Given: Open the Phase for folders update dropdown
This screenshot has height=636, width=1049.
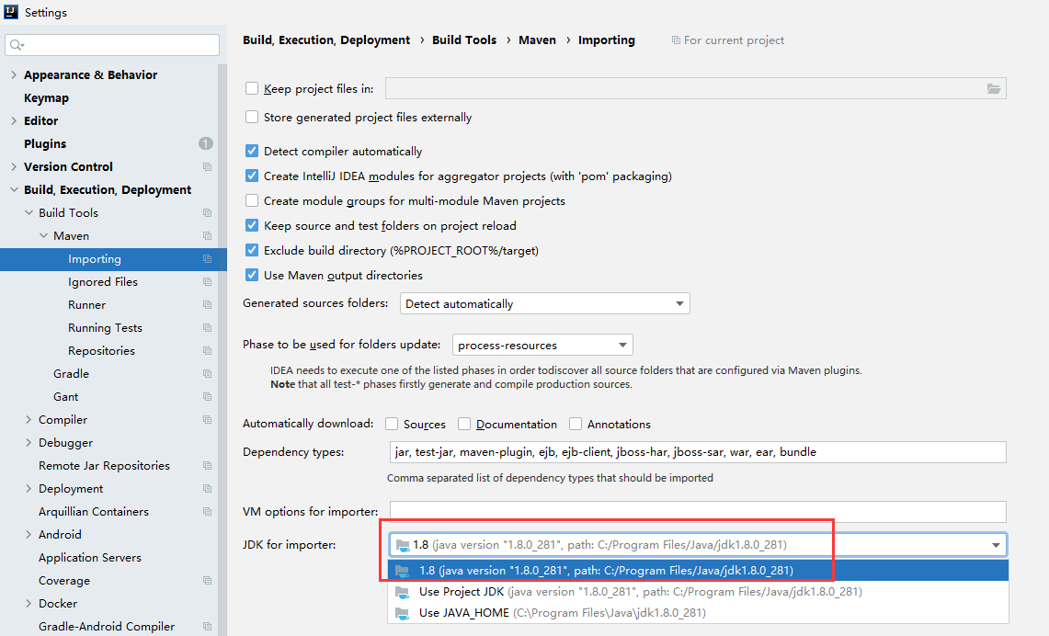Looking at the screenshot, I should click(542, 345).
